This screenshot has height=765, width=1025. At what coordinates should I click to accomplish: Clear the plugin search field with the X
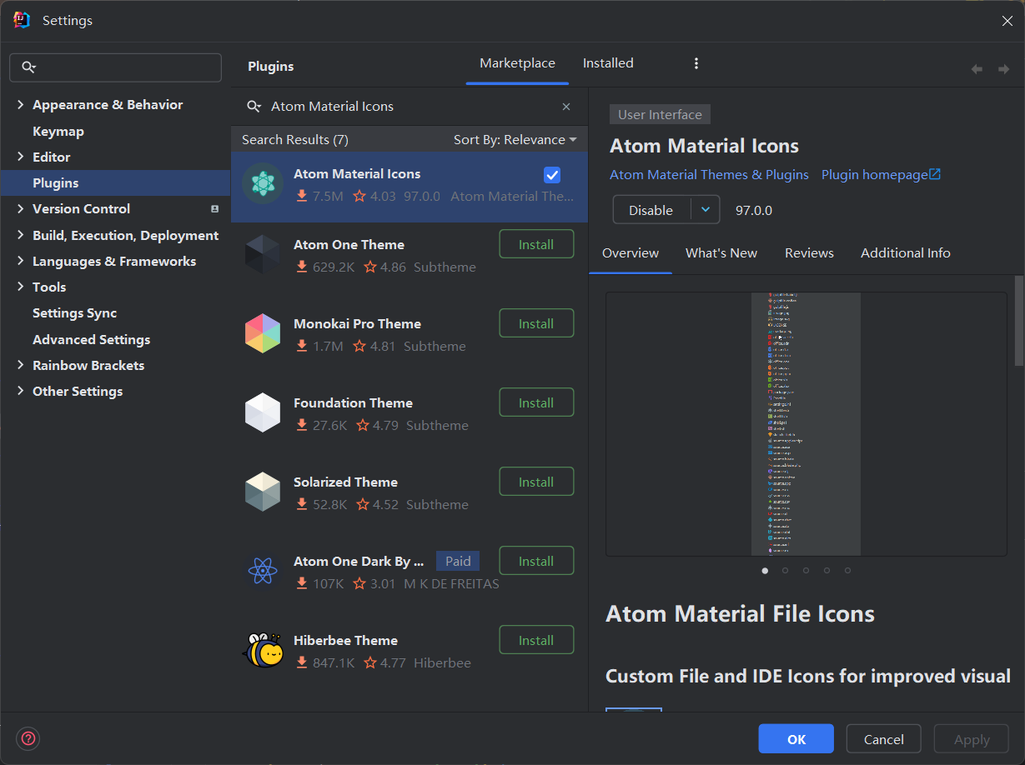566,107
